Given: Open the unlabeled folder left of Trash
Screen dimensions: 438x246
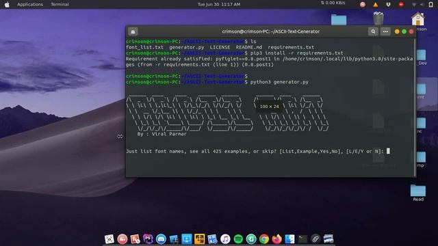Looking at the screenshot, I should click(339, 20).
